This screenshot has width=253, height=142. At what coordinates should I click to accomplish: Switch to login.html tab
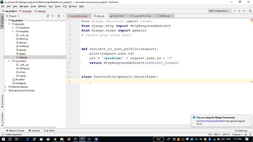[119, 16]
